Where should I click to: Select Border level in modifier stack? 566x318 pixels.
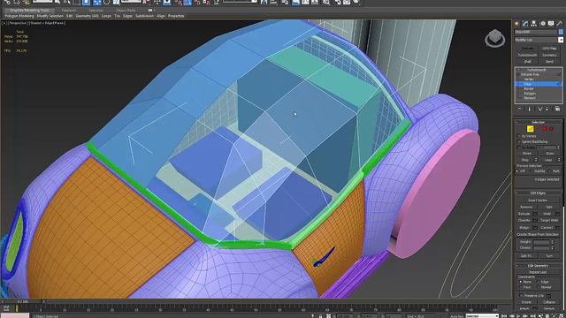pyautogui.click(x=529, y=88)
